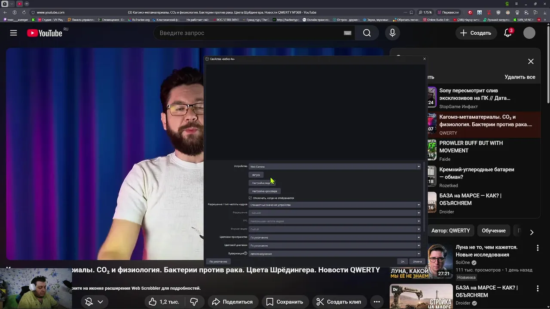Click Удалить все in playlist panel
The height and width of the screenshot is (309, 550).
pyautogui.click(x=520, y=77)
